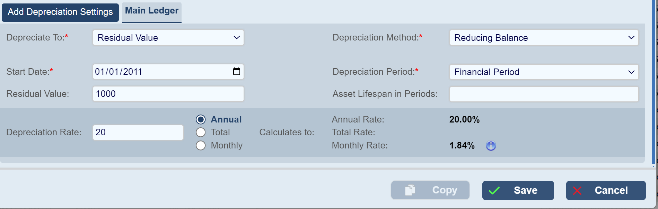Click the copy documents icon
The image size is (658, 209).
410,190
